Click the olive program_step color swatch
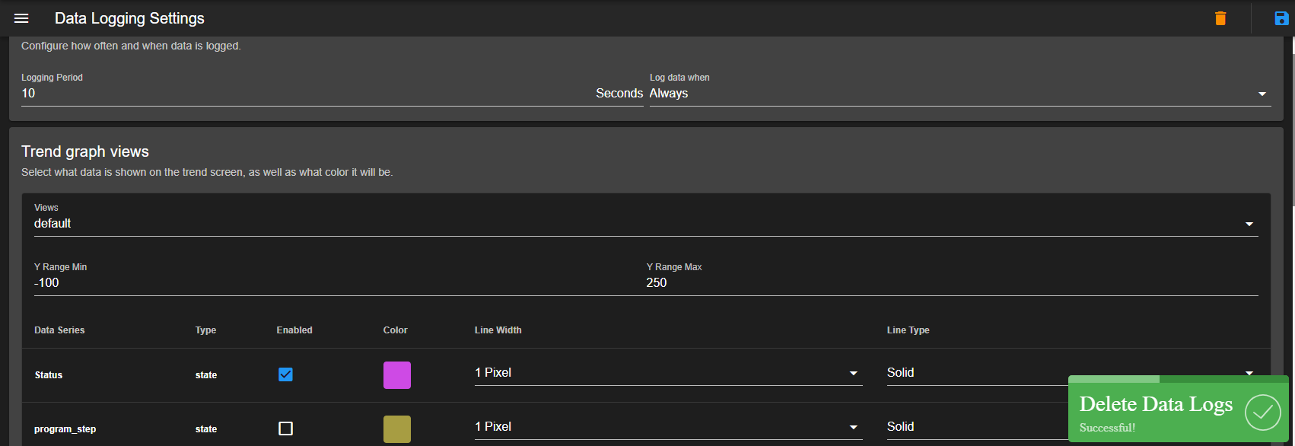Screen dimensions: 1295x446 point(397,429)
